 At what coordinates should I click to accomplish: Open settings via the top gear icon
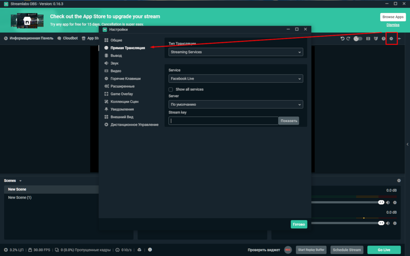(x=391, y=39)
